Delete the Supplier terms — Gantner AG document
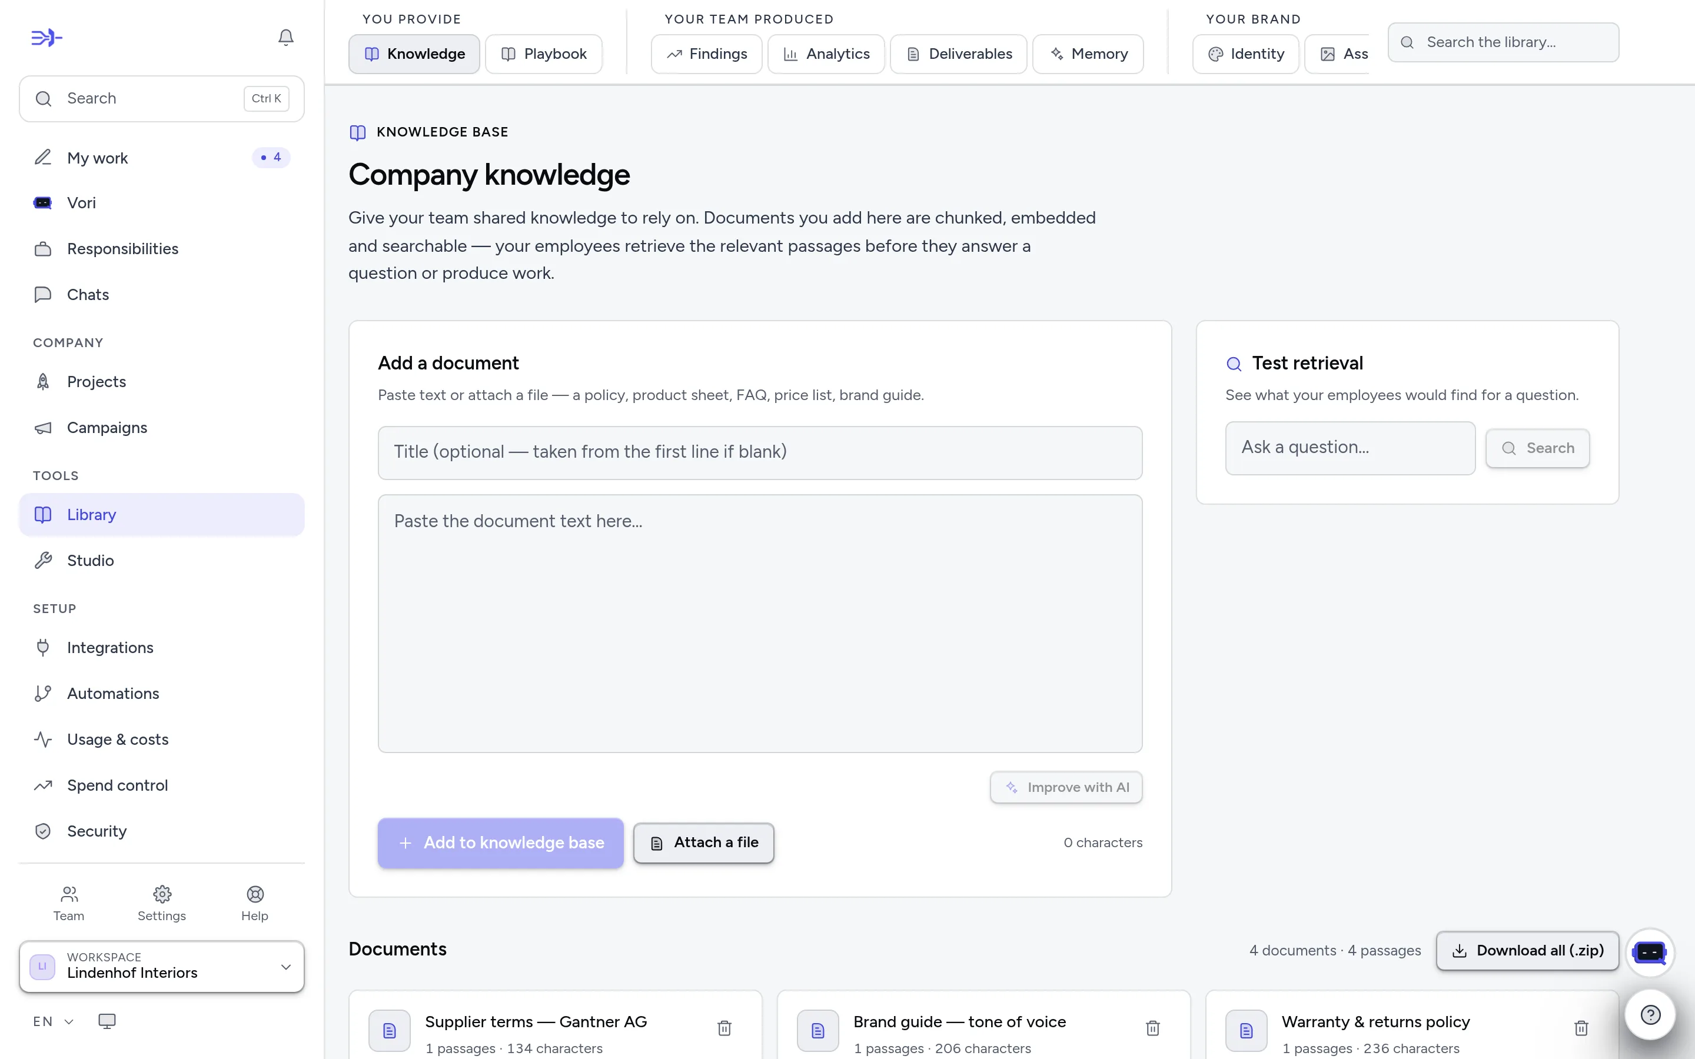Viewport: 1695px width, 1059px height. (x=724, y=1027)
